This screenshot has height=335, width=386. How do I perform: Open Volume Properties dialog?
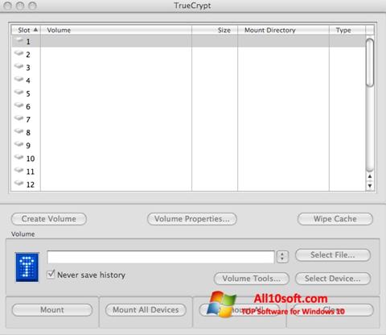point(192,219)
